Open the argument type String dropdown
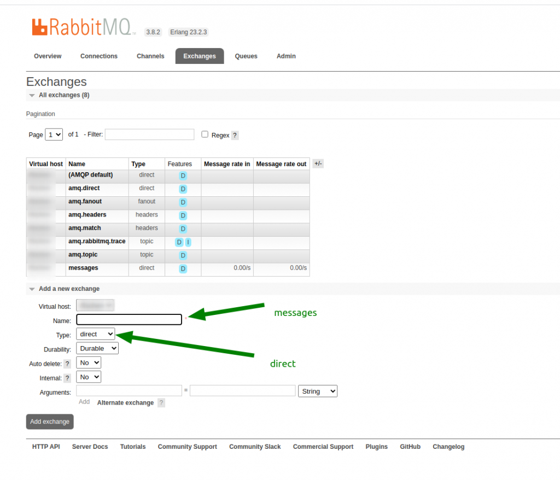 click(x=318, y=391)
